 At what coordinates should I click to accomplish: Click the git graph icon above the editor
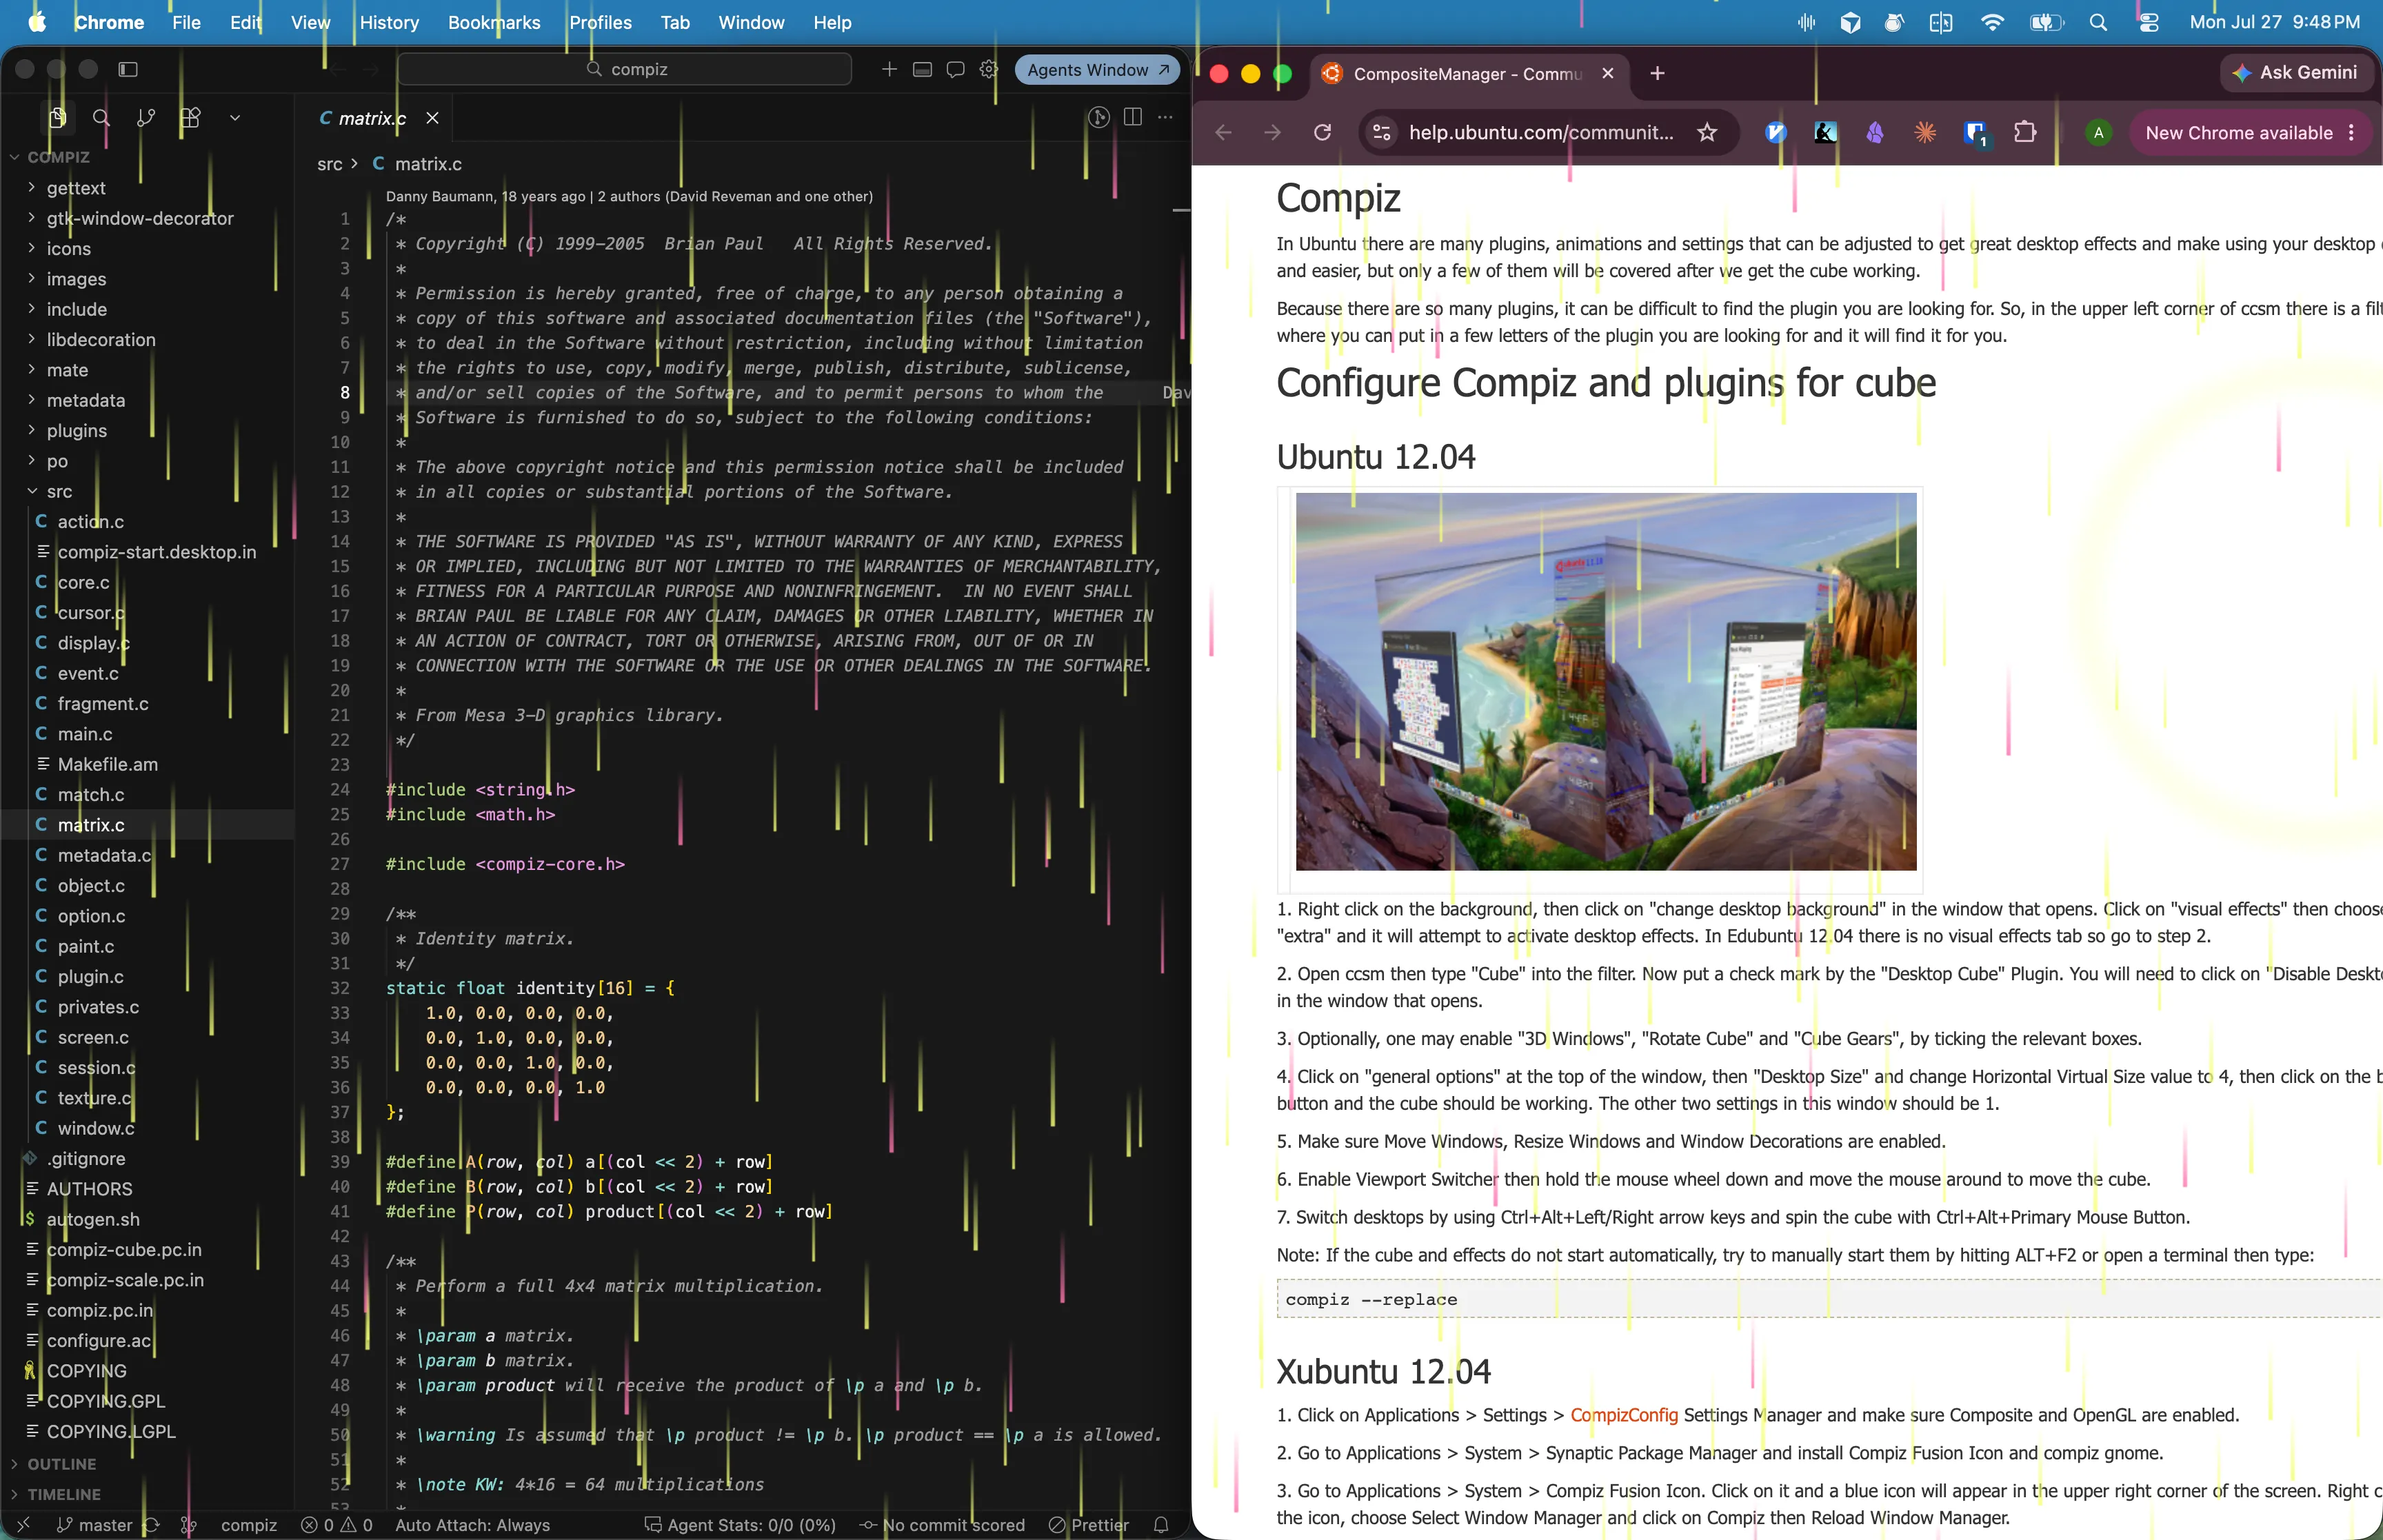pyautogui.click(x=1099, y=118)
